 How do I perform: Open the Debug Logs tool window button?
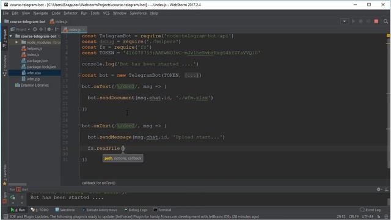point(136,210)
